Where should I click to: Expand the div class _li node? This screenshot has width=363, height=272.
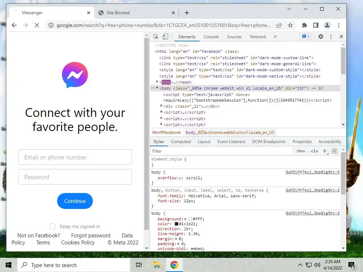pos(161,106)
